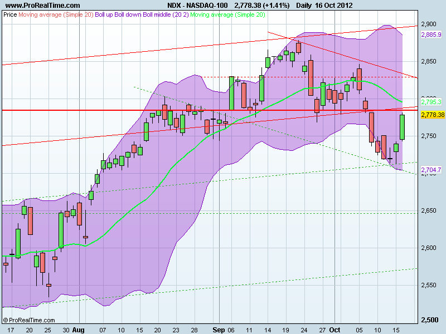
Task: Click the 23 date label on time axis
Action: 176,330
